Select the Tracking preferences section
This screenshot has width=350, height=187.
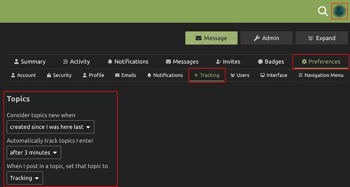(x=206, y=75)
